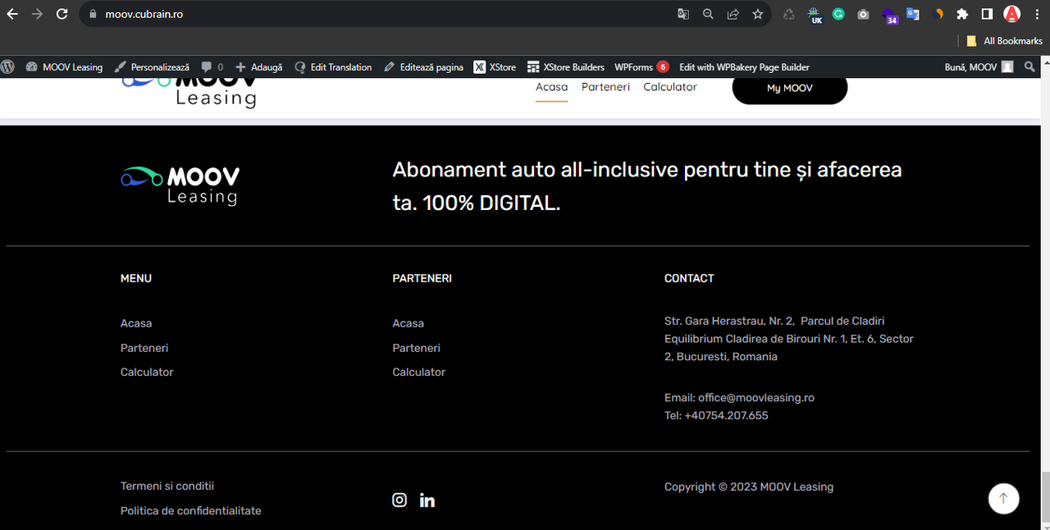This screenshot has height=530, width=1050.
Task: Open WPForms with 6 notifications
Action: [x=641, y=67]
